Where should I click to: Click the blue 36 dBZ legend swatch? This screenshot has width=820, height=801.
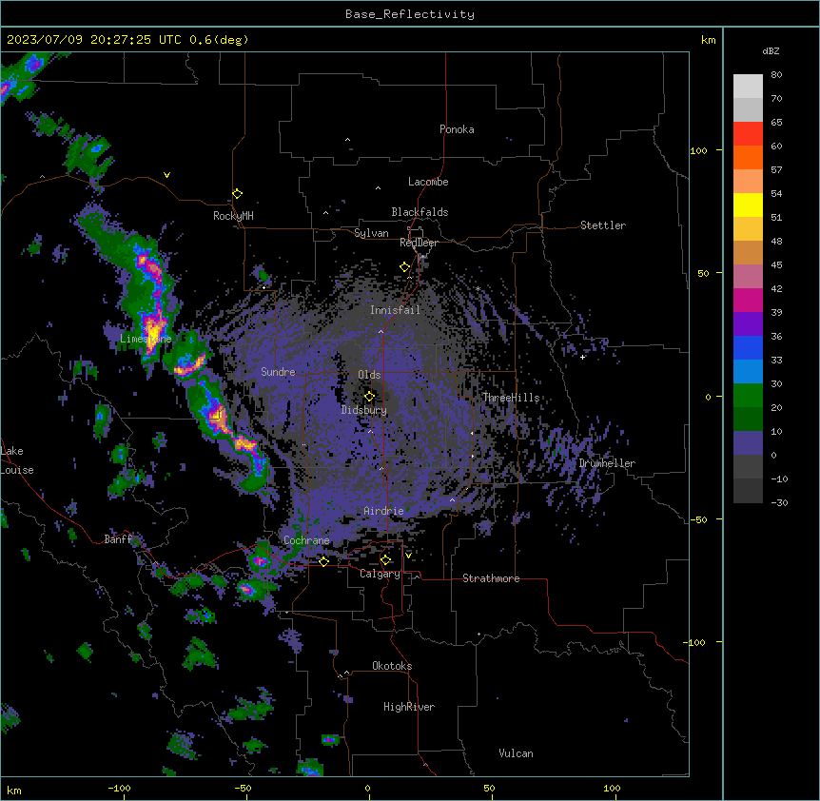pos(748,347)
